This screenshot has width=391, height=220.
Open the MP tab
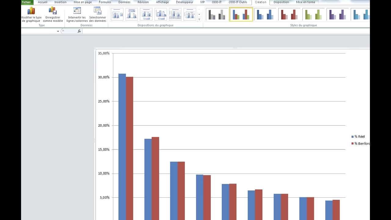click(x=203, y=2)
